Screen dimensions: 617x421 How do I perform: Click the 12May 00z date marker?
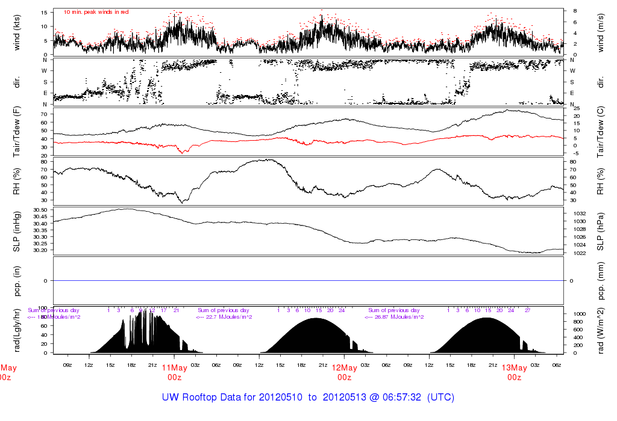344,372
